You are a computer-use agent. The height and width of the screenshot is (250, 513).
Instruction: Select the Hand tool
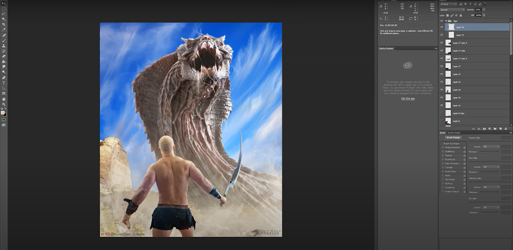4,99
